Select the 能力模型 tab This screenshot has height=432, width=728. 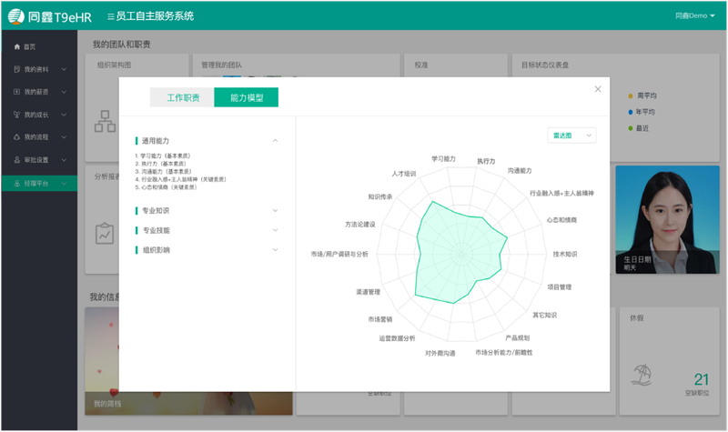point(246,97)
